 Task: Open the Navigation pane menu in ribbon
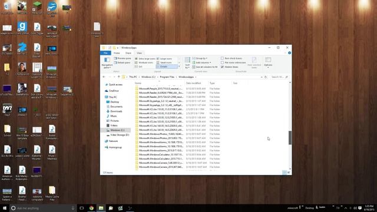point(107,63)
